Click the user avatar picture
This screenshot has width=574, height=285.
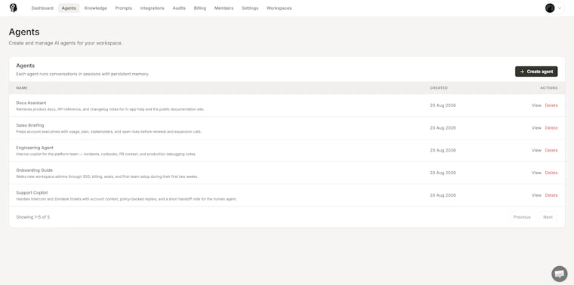[x=550, y=8]
